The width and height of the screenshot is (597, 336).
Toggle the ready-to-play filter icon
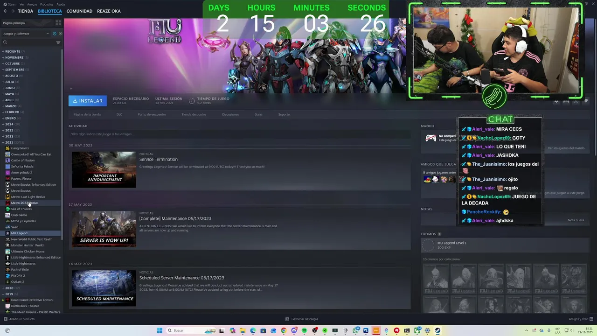[60, 34]
